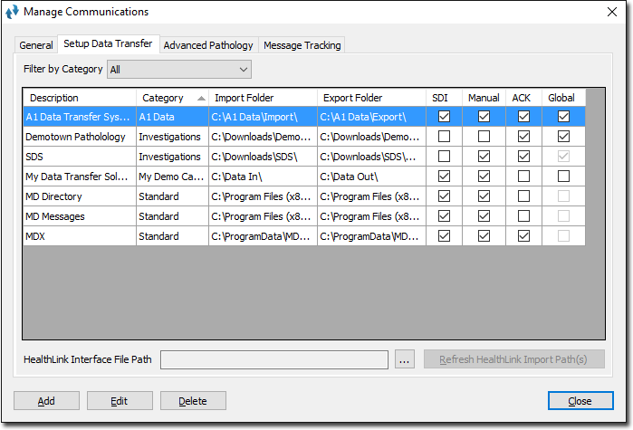Open the Filter by Category dropdown
This screenshot has width=633, height=430.
coord(179,70)
